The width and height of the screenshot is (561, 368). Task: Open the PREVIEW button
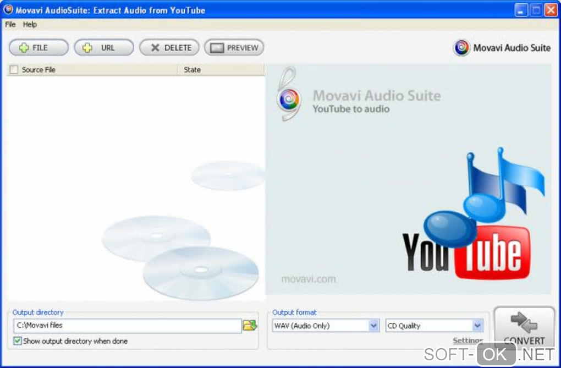234,48
